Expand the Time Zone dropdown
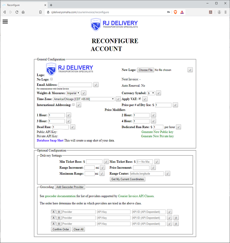 84,99
